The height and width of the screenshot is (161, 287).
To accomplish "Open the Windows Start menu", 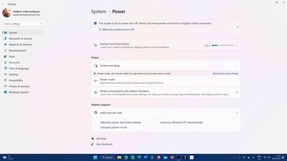I will coord(96,157).
